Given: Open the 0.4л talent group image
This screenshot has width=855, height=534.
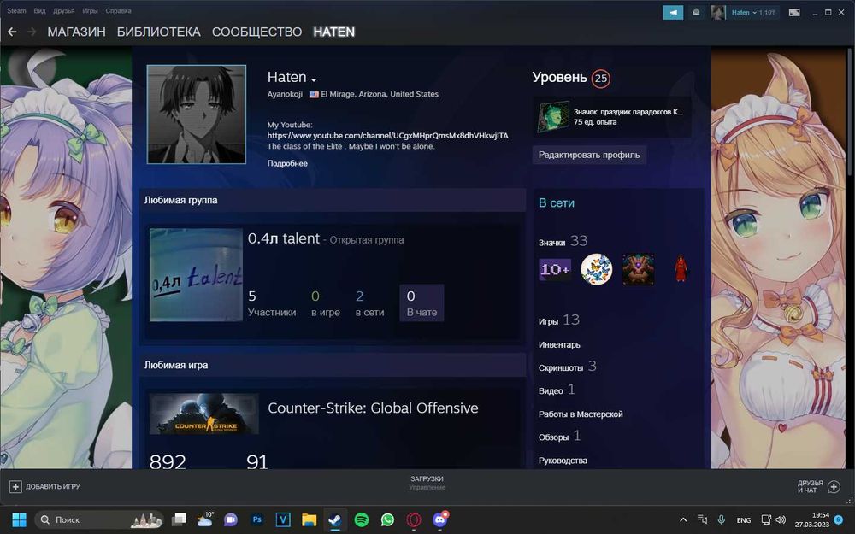Looking at the screenshot, I should coord(197,274).
